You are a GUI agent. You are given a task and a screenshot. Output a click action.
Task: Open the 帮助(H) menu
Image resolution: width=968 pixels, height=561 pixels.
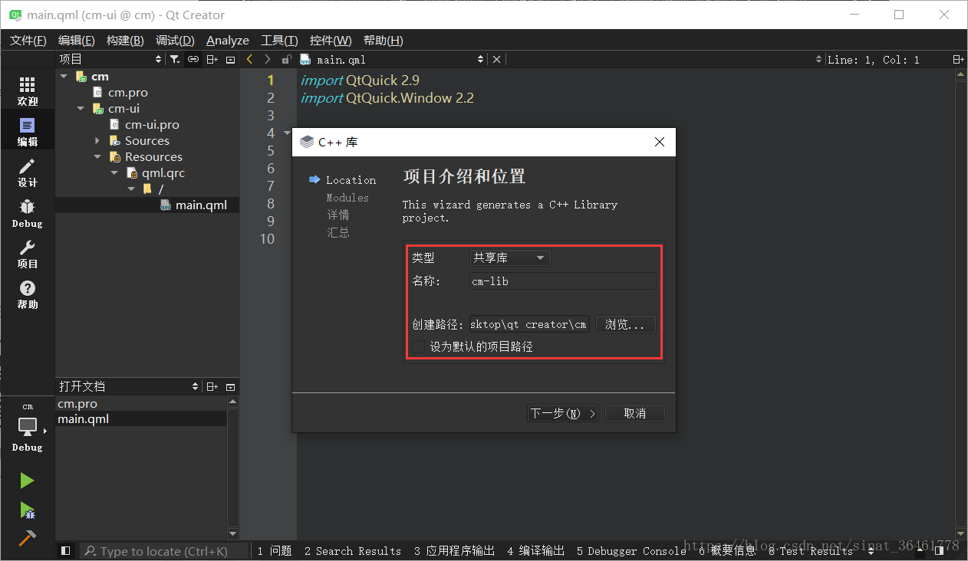[383, 40]
